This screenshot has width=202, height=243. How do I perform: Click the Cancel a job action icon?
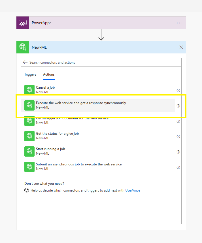pos(29,90)
